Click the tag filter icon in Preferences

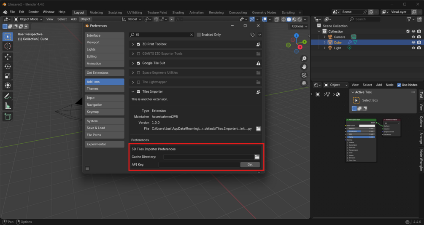coord(252,35)
